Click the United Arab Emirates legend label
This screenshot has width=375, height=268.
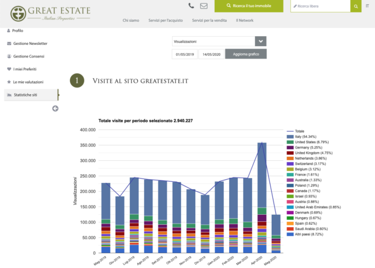pos(317,207)
